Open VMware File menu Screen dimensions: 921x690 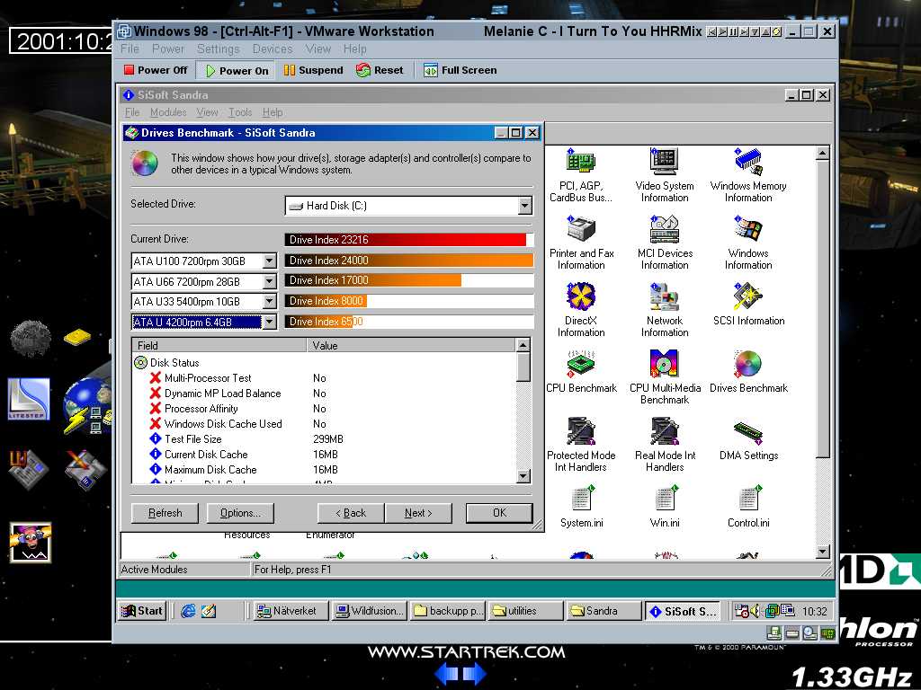pos(130,49)
